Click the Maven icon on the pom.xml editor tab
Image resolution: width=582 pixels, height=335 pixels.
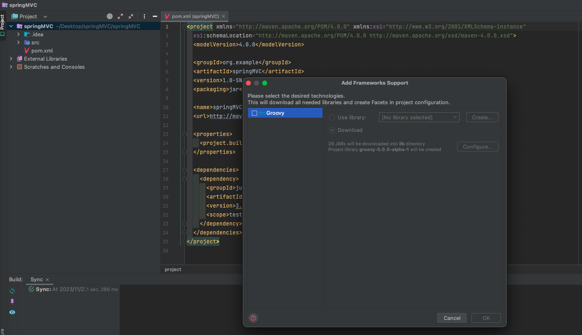click(167, 16)
